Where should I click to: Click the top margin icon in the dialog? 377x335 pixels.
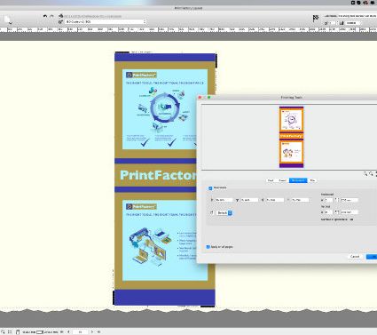click(237, 200)
